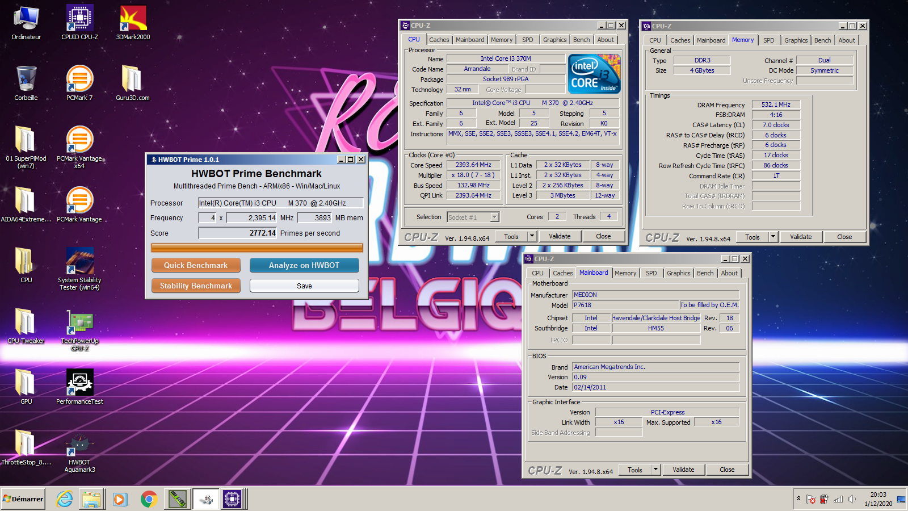
Task: Click Validate in the Mainboard window
Action: [x=683, y=470]
